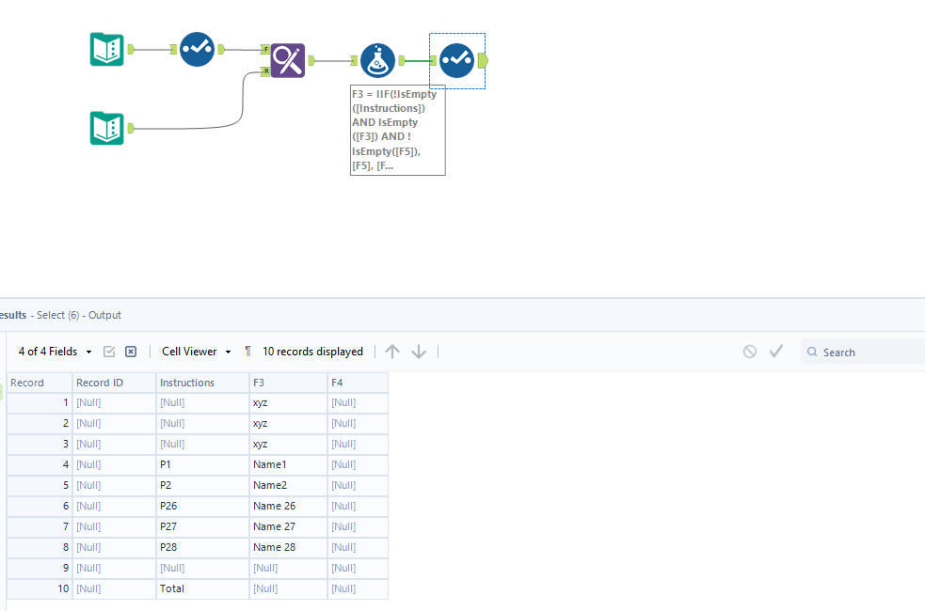This screenshot has width=925, height=611.
Task: Toggle whitespace characters display in results
Action: (x=247, y=351)
